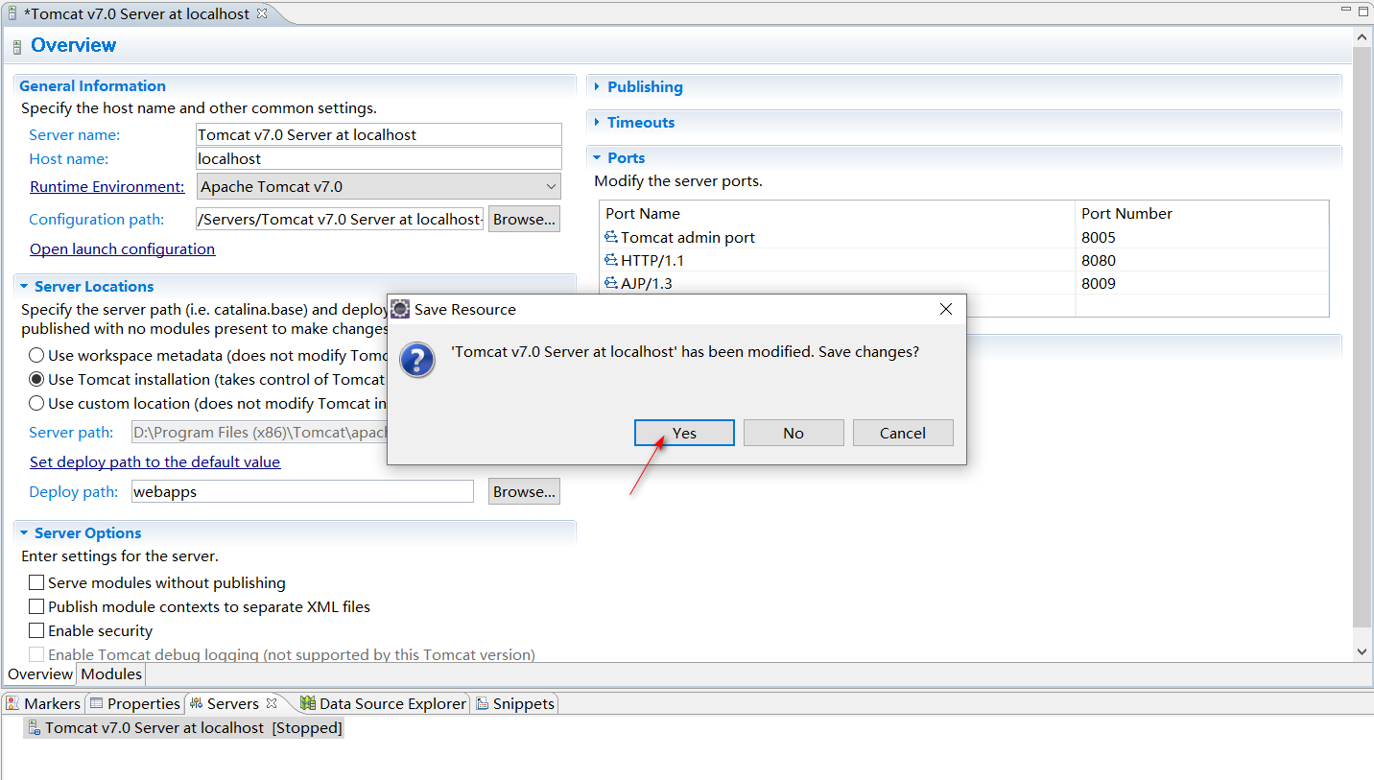Click Set deploy path to default value

154,461
